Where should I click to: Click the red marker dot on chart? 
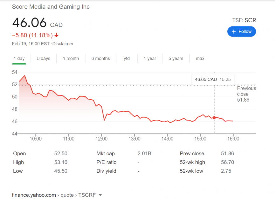(214, 117)
